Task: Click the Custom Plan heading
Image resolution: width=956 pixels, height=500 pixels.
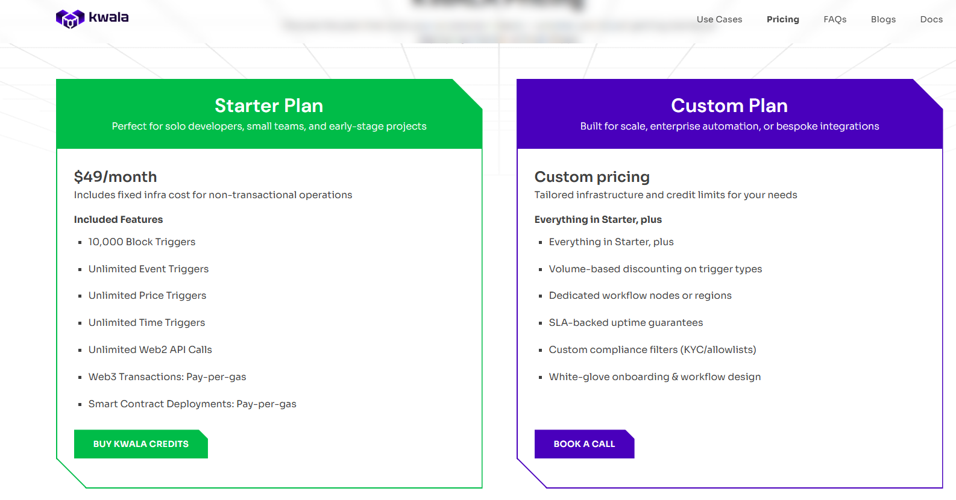Action: click(729, 105)
